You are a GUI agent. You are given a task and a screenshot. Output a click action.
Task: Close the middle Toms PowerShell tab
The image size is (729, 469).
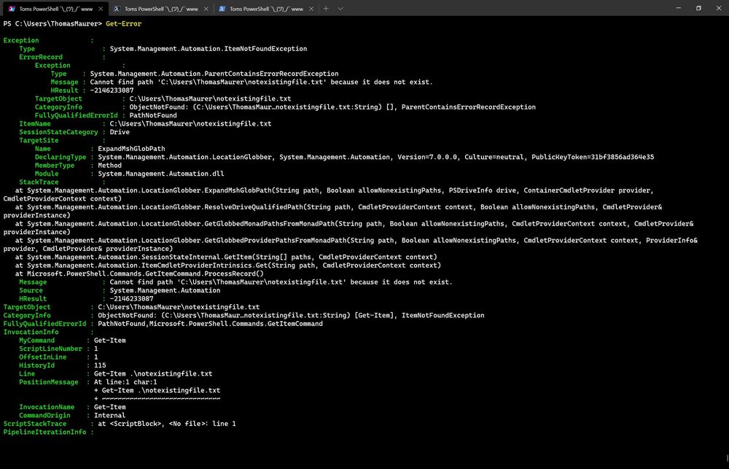pos(206,9)
